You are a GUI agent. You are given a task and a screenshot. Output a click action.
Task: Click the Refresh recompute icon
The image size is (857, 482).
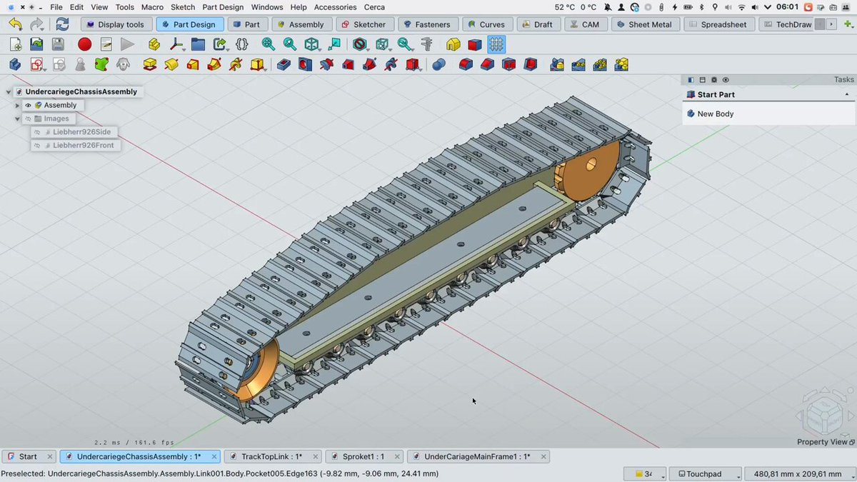click(62, 24)
